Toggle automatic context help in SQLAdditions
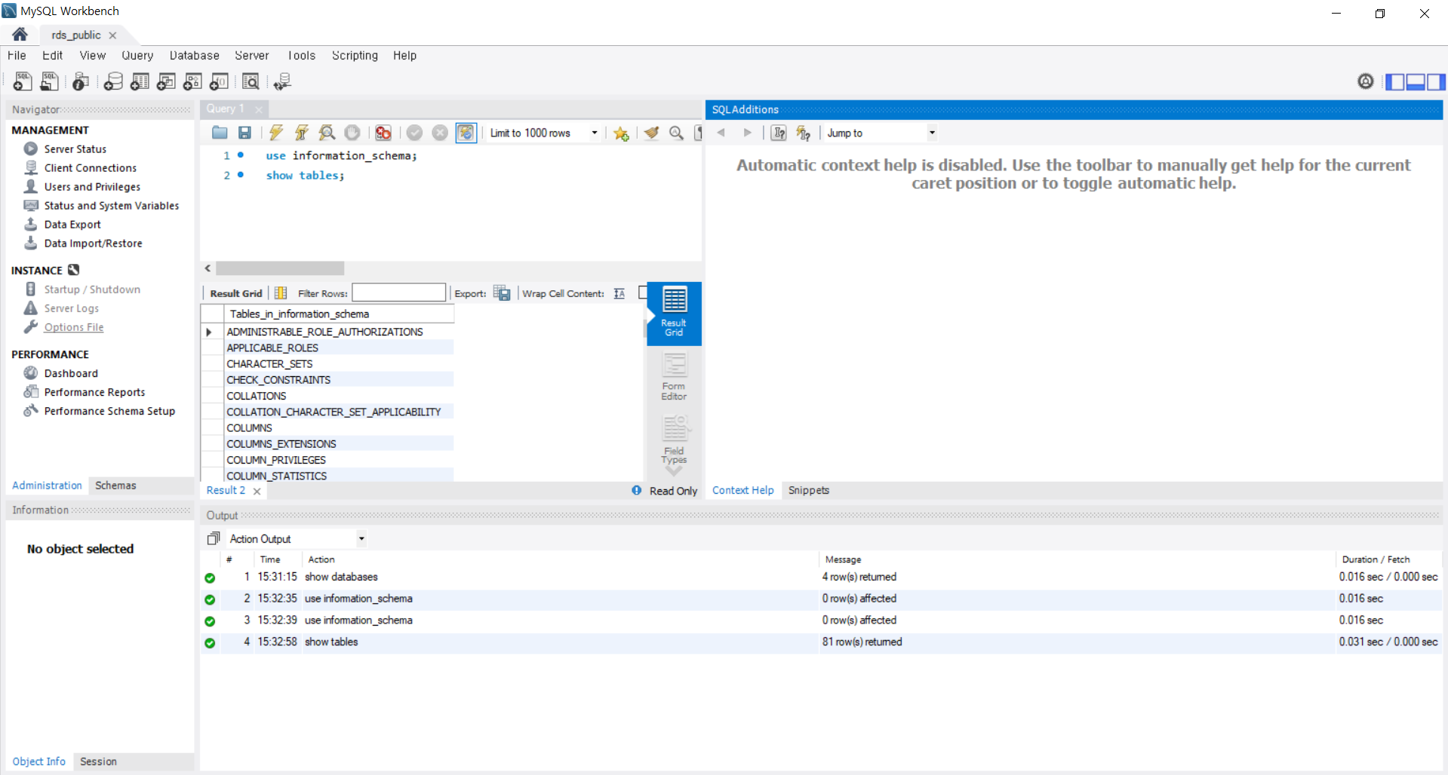Screen dimensions: 1448x775 coord(804,133)
